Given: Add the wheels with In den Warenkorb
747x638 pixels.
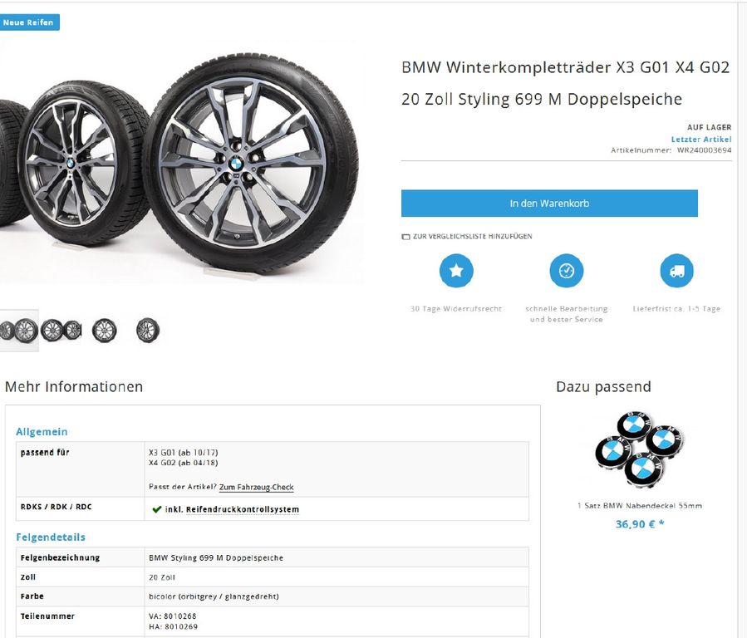Looking at the screenshot, I should click(x=549, y=204).
